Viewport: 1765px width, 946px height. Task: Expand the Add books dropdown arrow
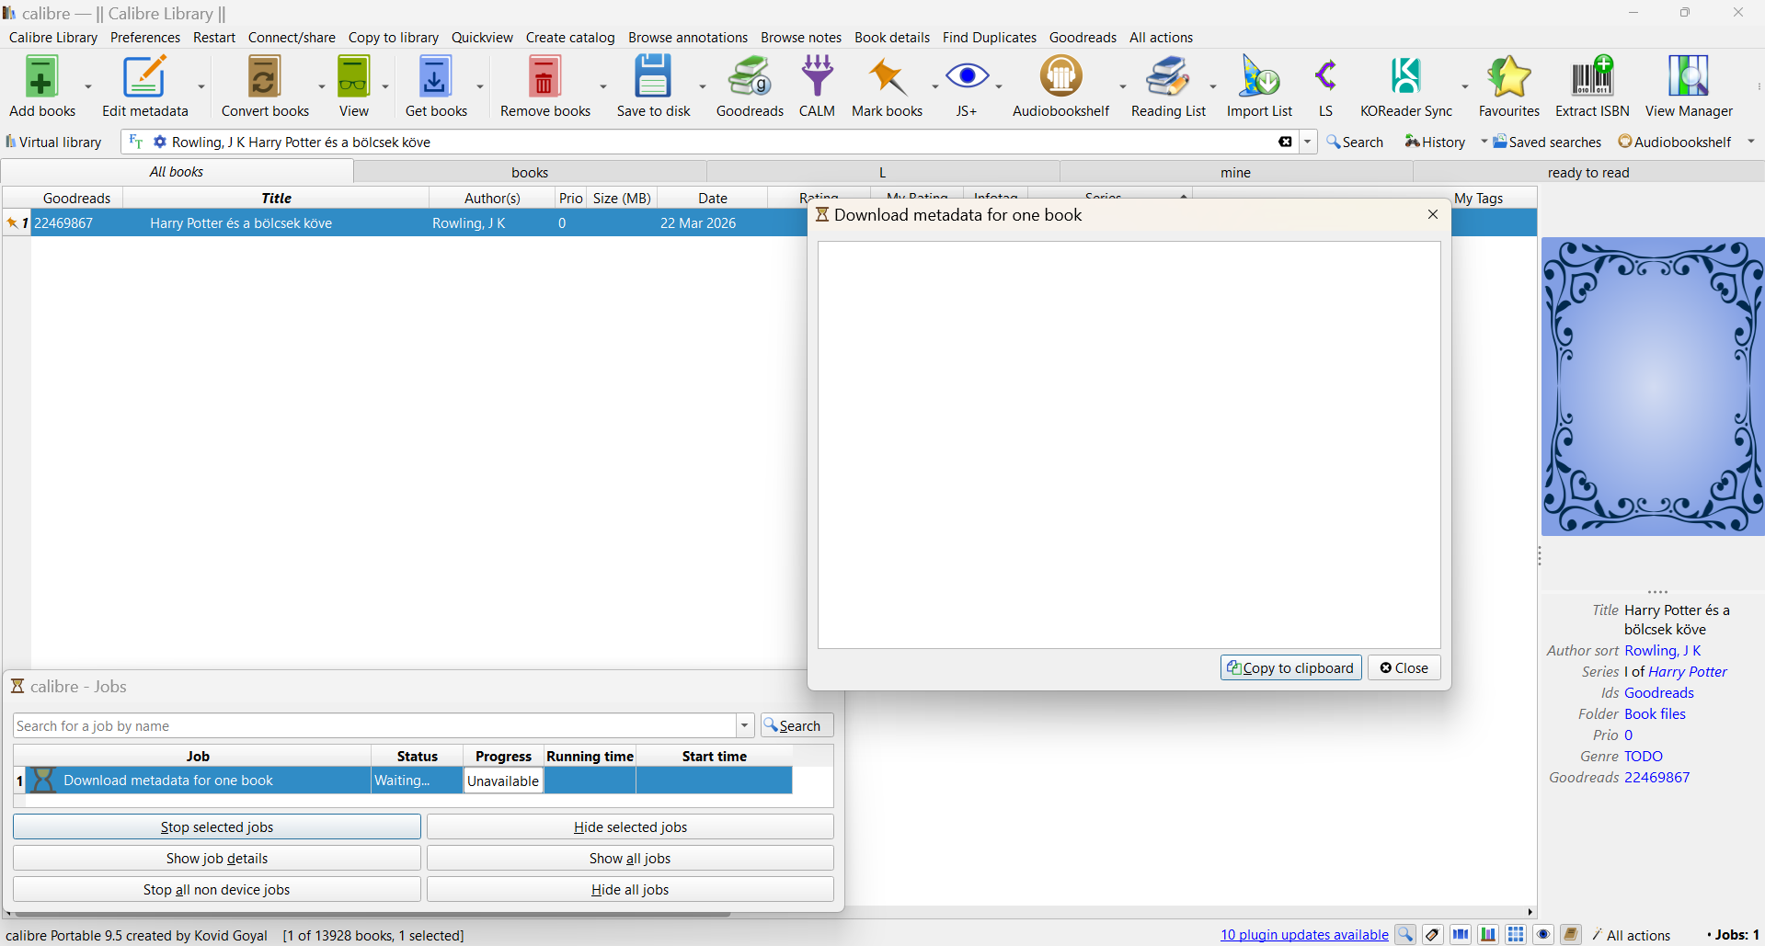(88, 86)
